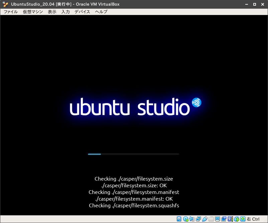
Task: Open the デバイス menu
Action: click(x=82, y=12)
